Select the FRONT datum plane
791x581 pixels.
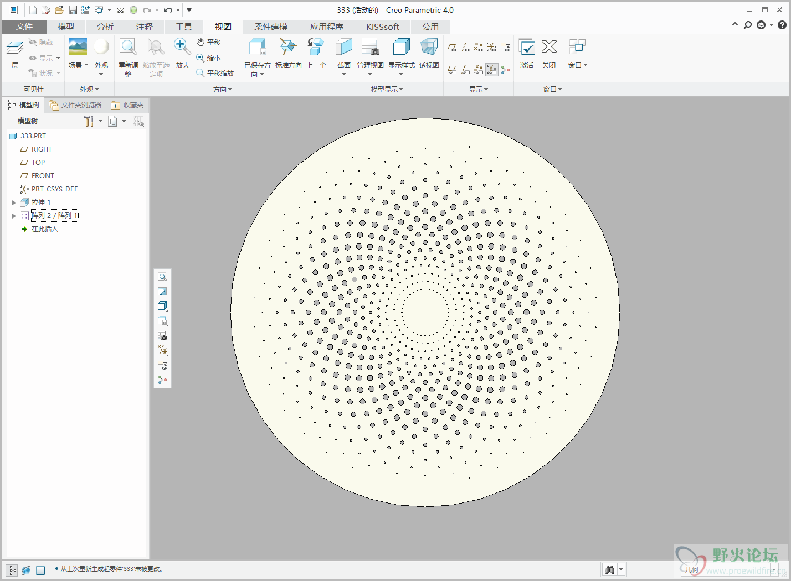point(37,176)
